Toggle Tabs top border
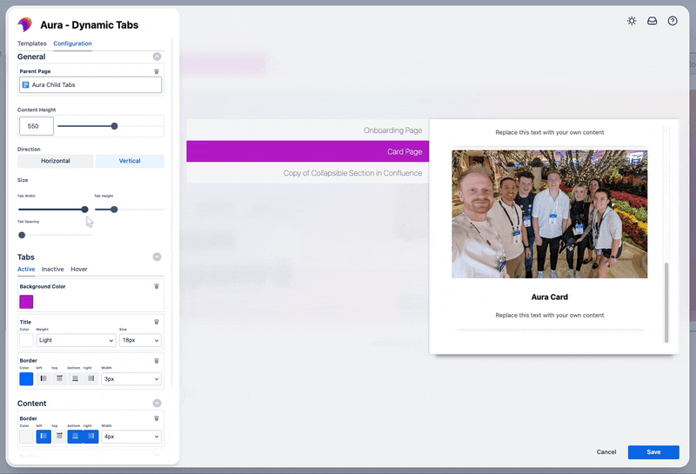Viewport: 696px width, 474px height. 59,378
